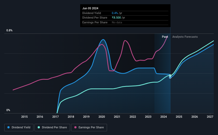
Task: Click the ₹8.500 dividend per share value
Action: pyautogui.click(x=116, y=18)
